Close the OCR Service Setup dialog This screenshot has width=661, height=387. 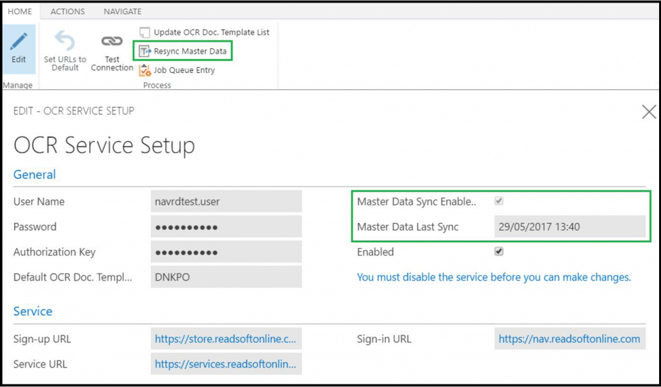click(649, 112)
